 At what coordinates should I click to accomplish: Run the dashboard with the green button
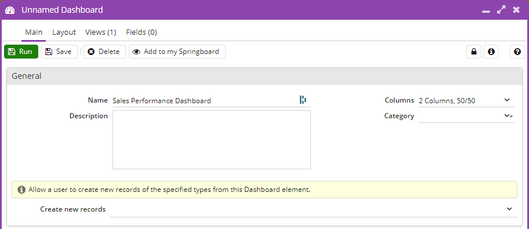tap(21, 52)
